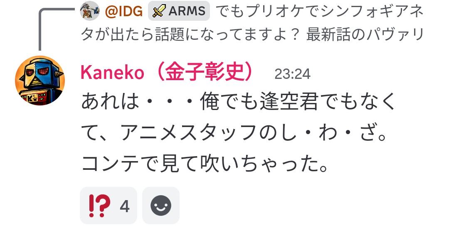Open the add reaction smiley picker
This screenshot has height=230, width=449.
(161, 206)
